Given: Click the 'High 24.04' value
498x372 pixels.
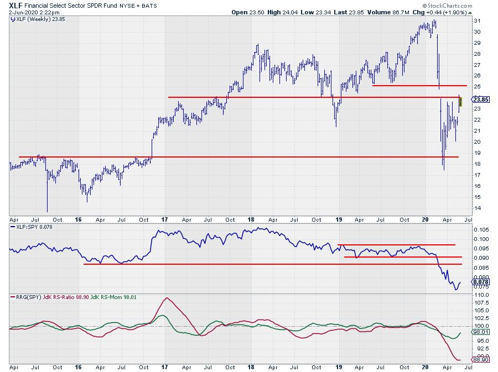Looking at the screenshot, I should [x=282, y=12].
